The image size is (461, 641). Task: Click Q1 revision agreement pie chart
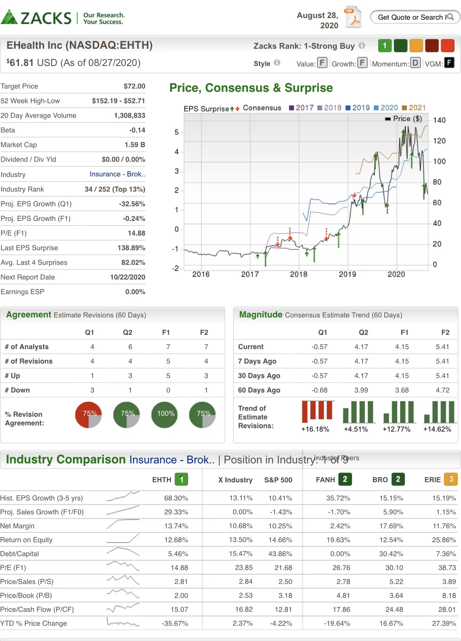[89, 415]
